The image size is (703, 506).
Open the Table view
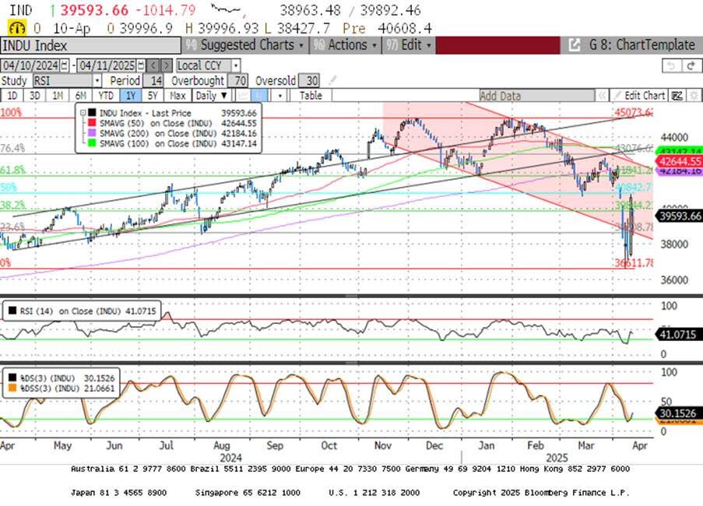pos(311,96)
